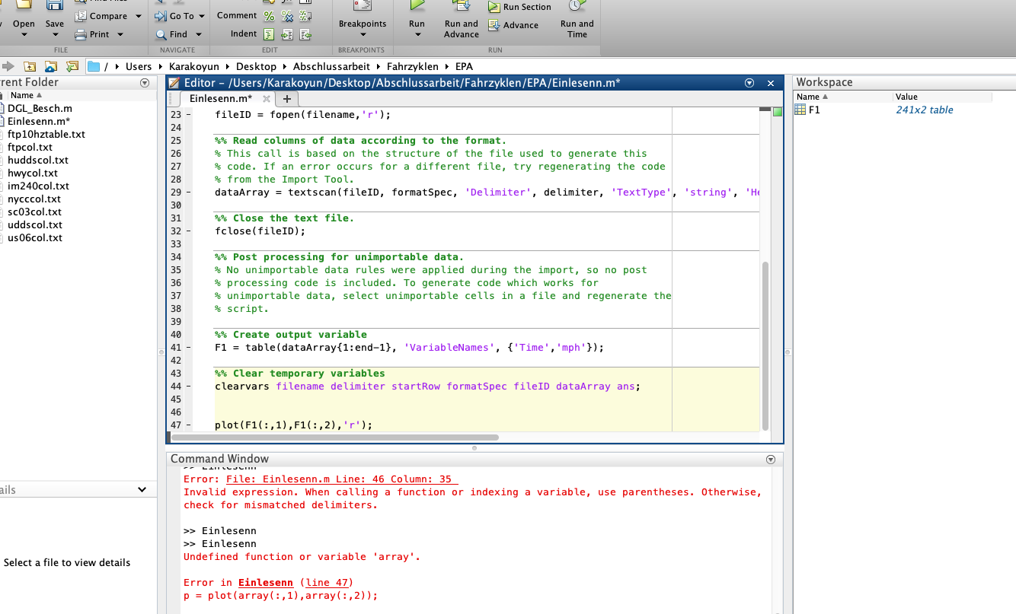Click the error file line 46 link
The width and height of the screenshot is (1016, 614).
341,479
